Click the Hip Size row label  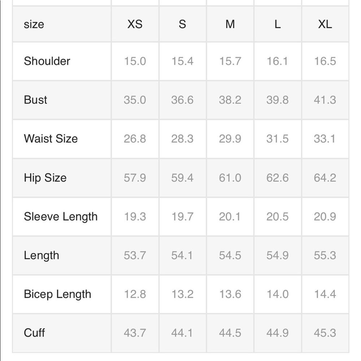coord(45,178)
